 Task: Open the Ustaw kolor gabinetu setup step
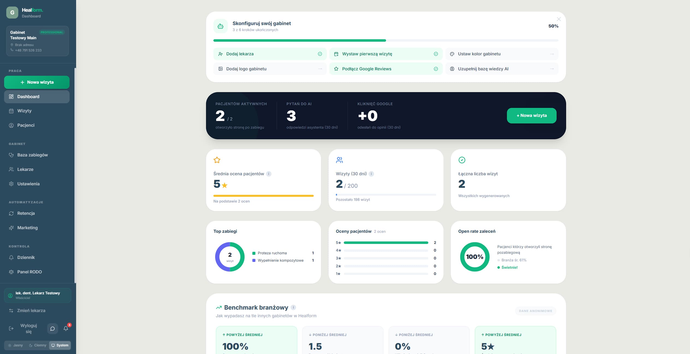(x=502, y=54)
